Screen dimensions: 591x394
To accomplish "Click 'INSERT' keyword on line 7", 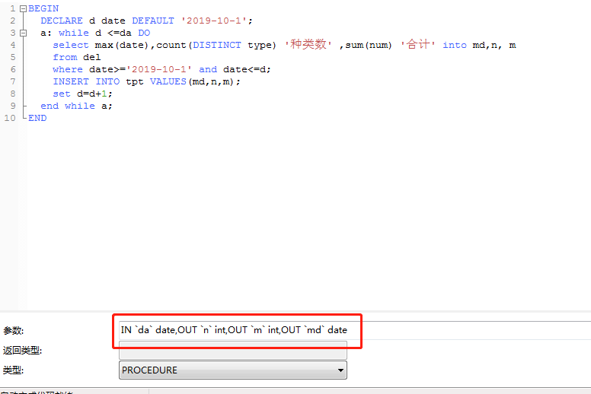I will pos(71,81).
